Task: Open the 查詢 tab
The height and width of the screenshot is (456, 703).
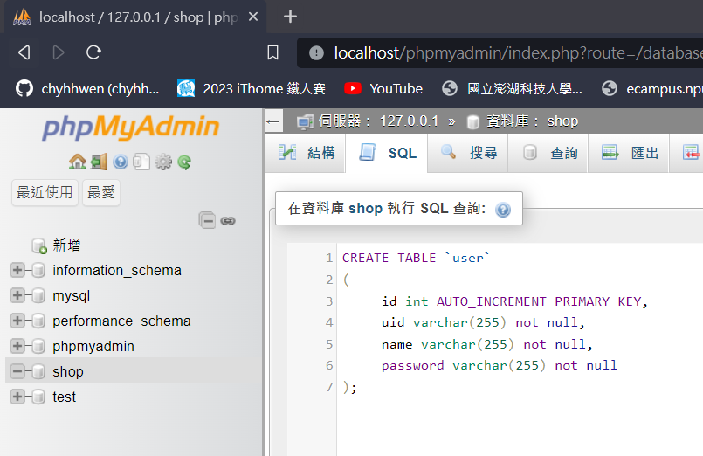Action: point(548,153)
